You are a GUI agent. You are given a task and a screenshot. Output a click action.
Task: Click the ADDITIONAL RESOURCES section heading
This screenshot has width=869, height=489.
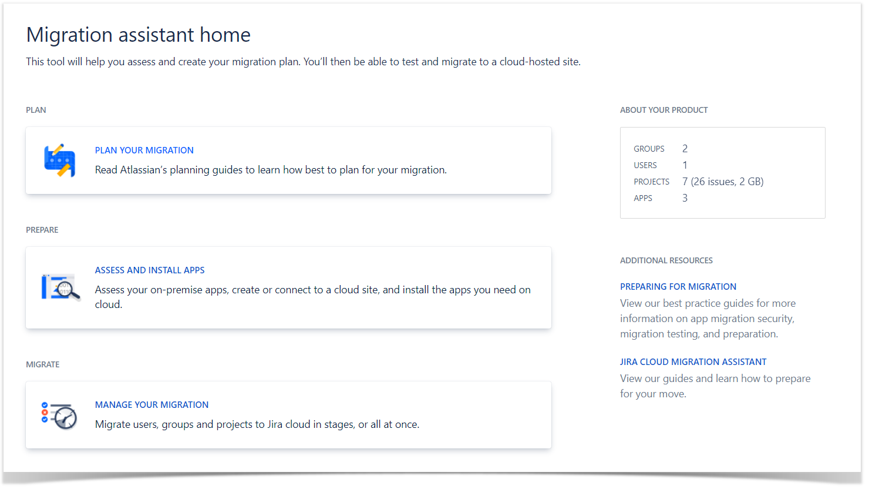click(666, 260)
